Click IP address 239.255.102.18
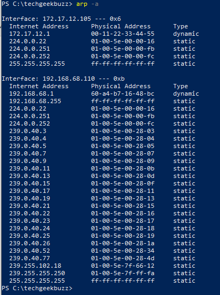Screen dimensions: 220x295 35,266
